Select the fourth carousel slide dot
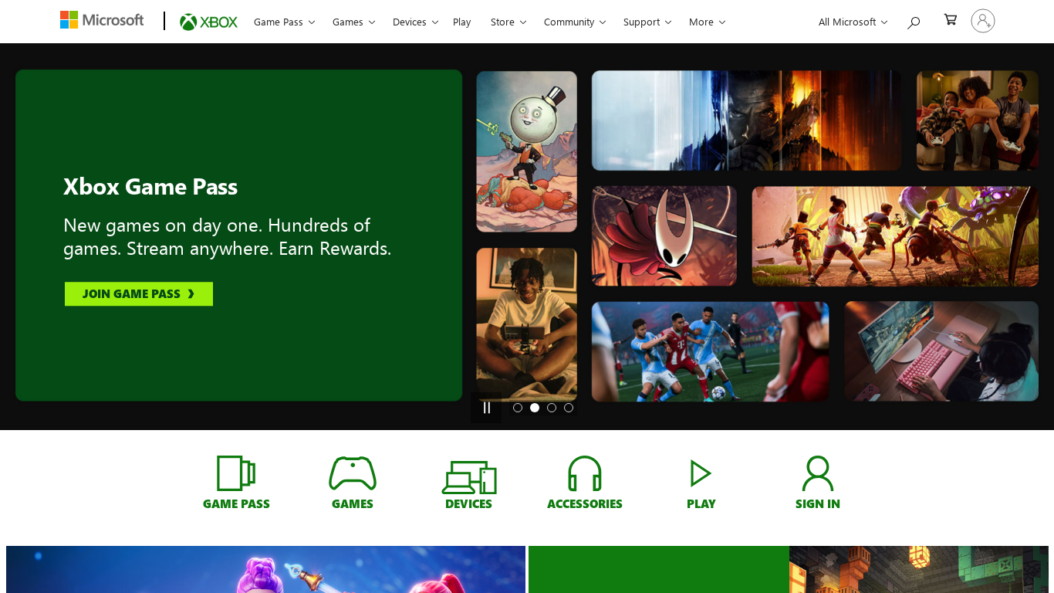The width and height of the screenshot is (1054, 593). pyautogui.click(x=569, y=408)
